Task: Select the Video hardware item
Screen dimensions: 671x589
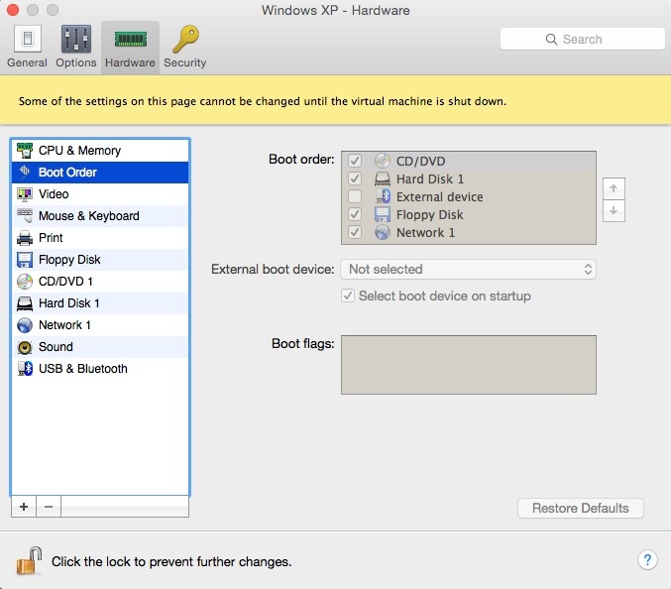Action: [54, 194]
